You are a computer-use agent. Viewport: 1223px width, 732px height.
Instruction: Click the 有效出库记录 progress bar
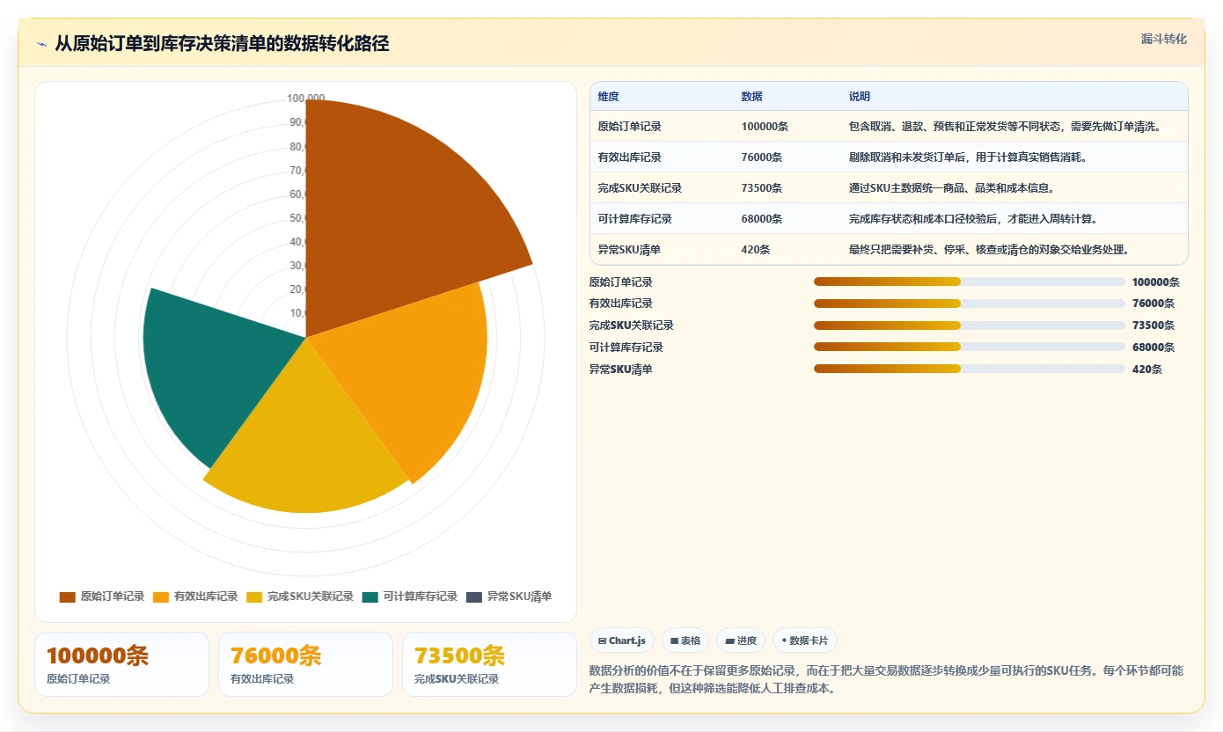[x=970, y=304]
